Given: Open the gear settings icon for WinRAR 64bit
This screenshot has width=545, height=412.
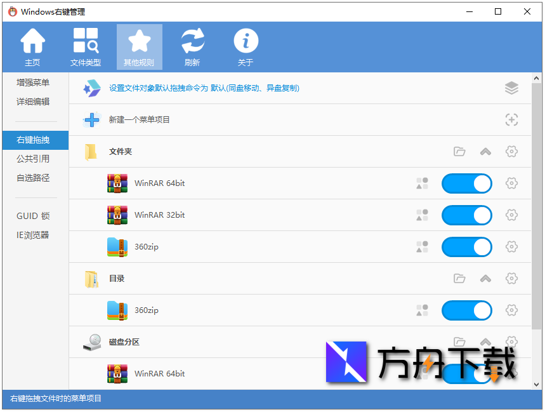Looking at the screenshot, I should coord(512,183).
